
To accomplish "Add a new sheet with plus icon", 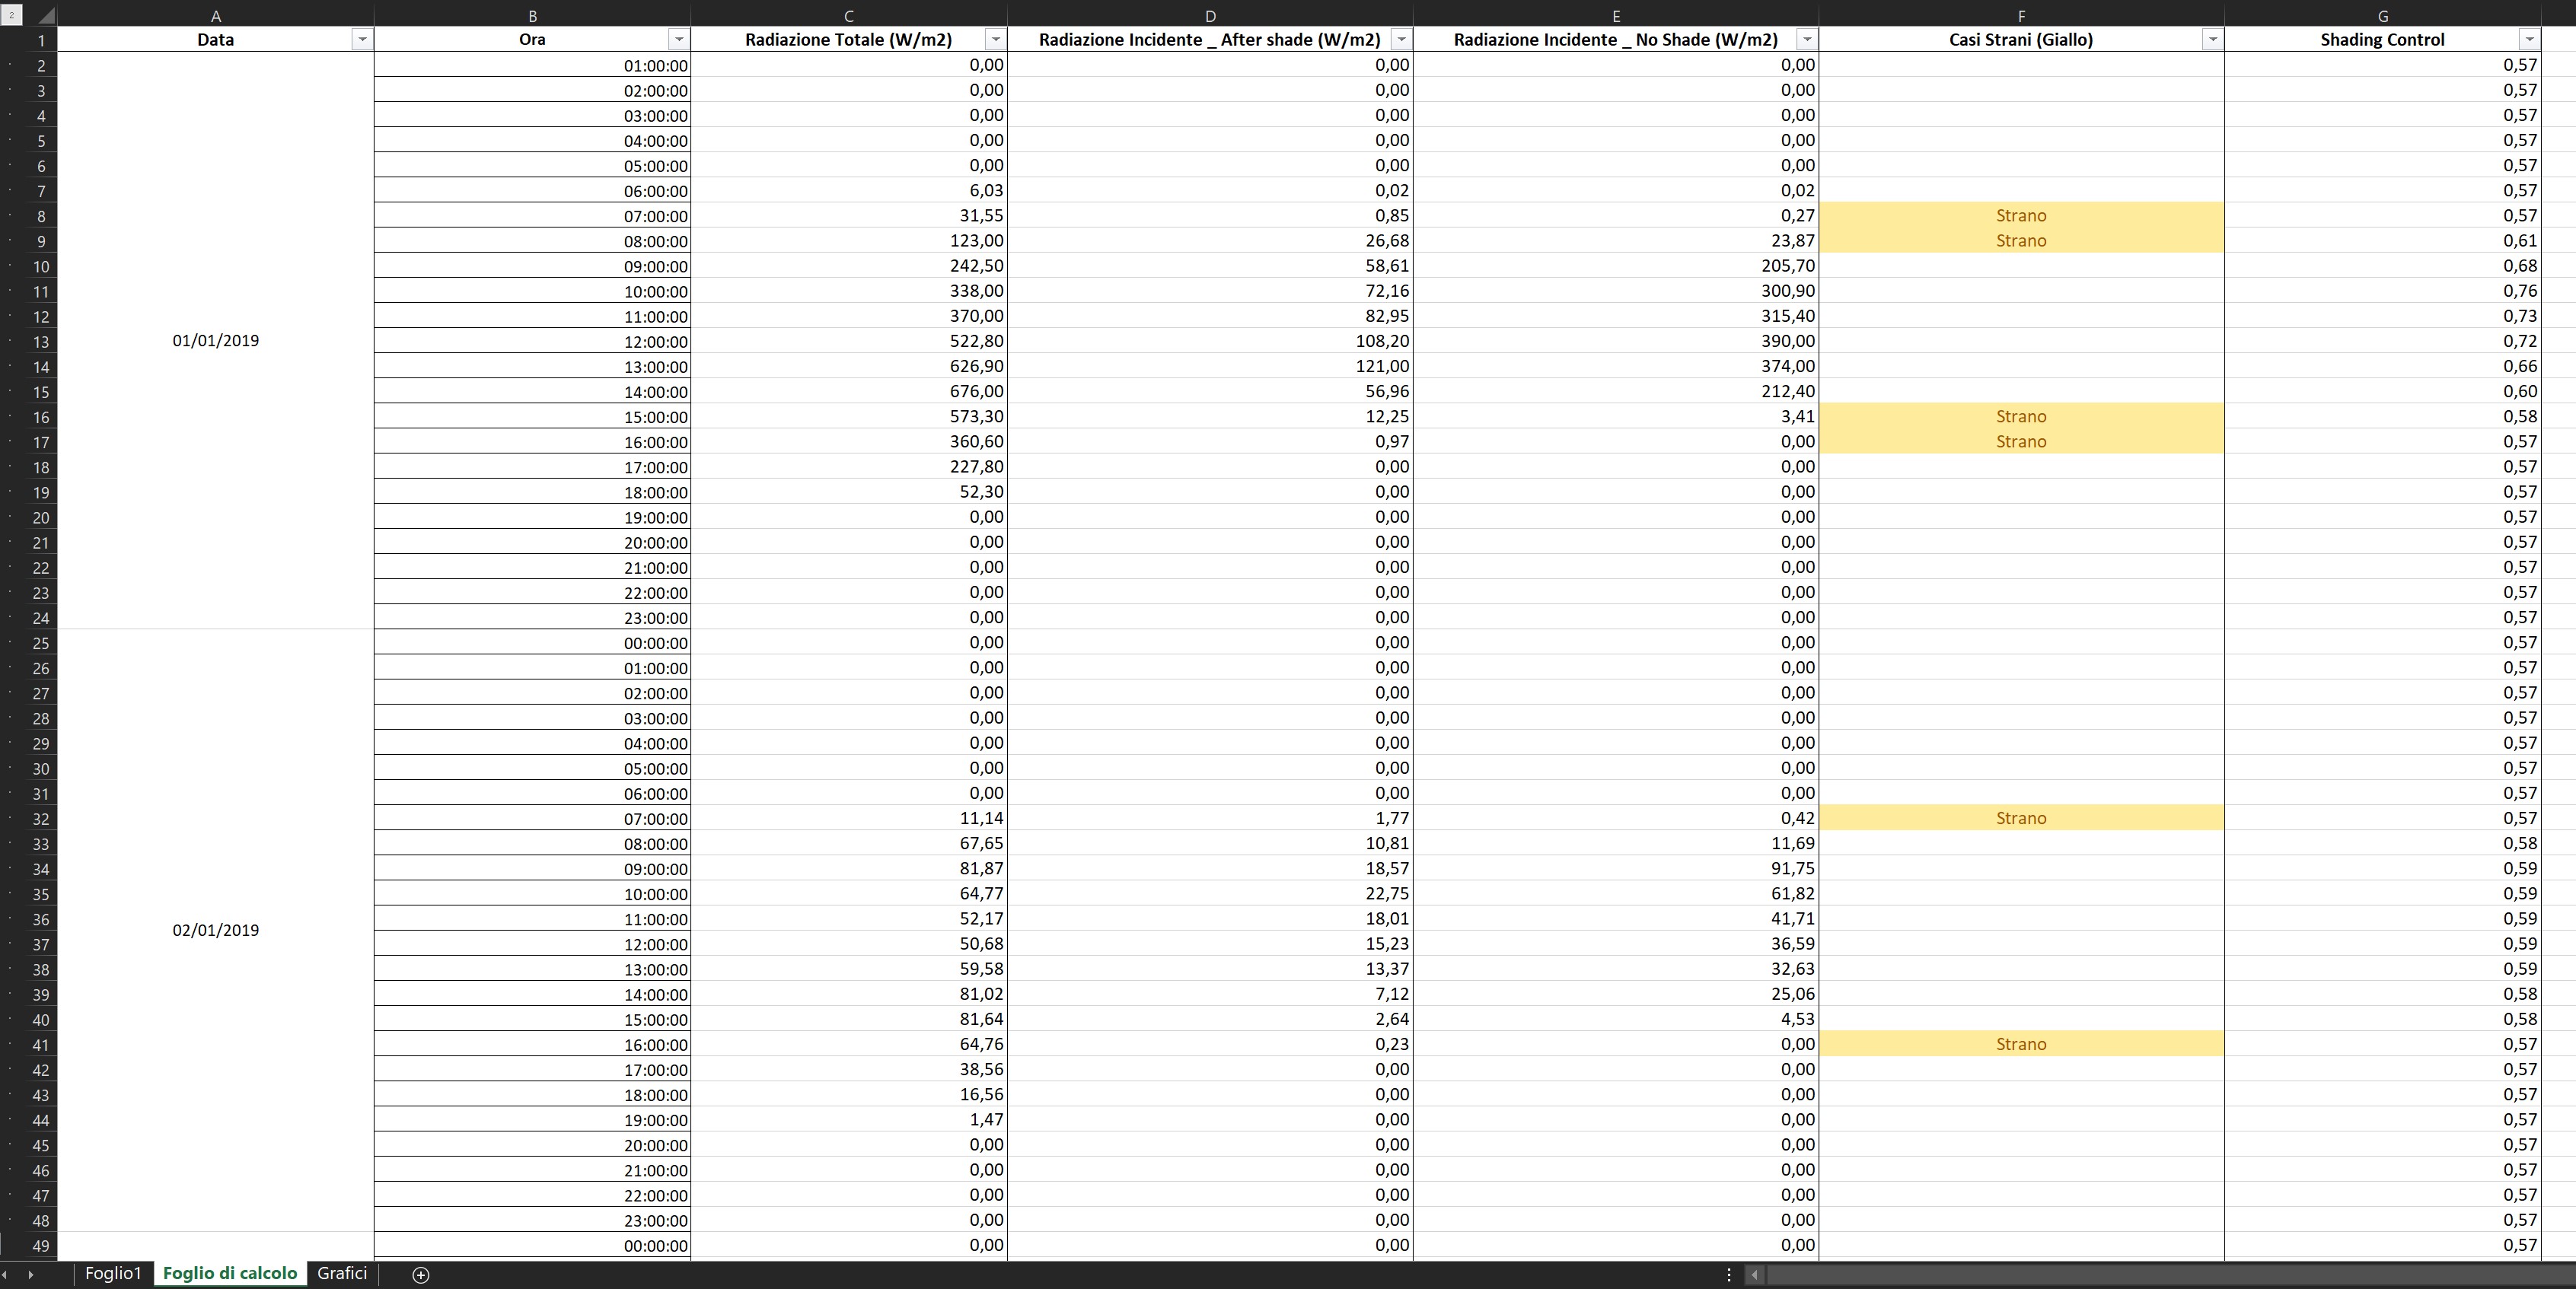I will (421, 1274).
